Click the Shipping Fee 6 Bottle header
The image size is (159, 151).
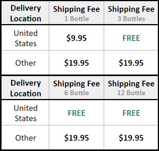pos(76,88)
